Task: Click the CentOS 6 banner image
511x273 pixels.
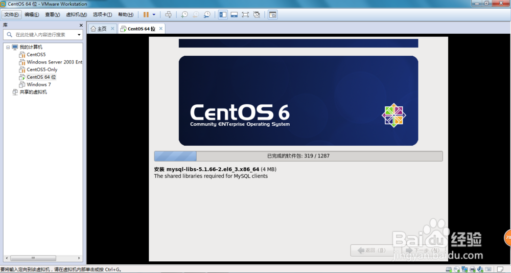Action: (298, 101)
